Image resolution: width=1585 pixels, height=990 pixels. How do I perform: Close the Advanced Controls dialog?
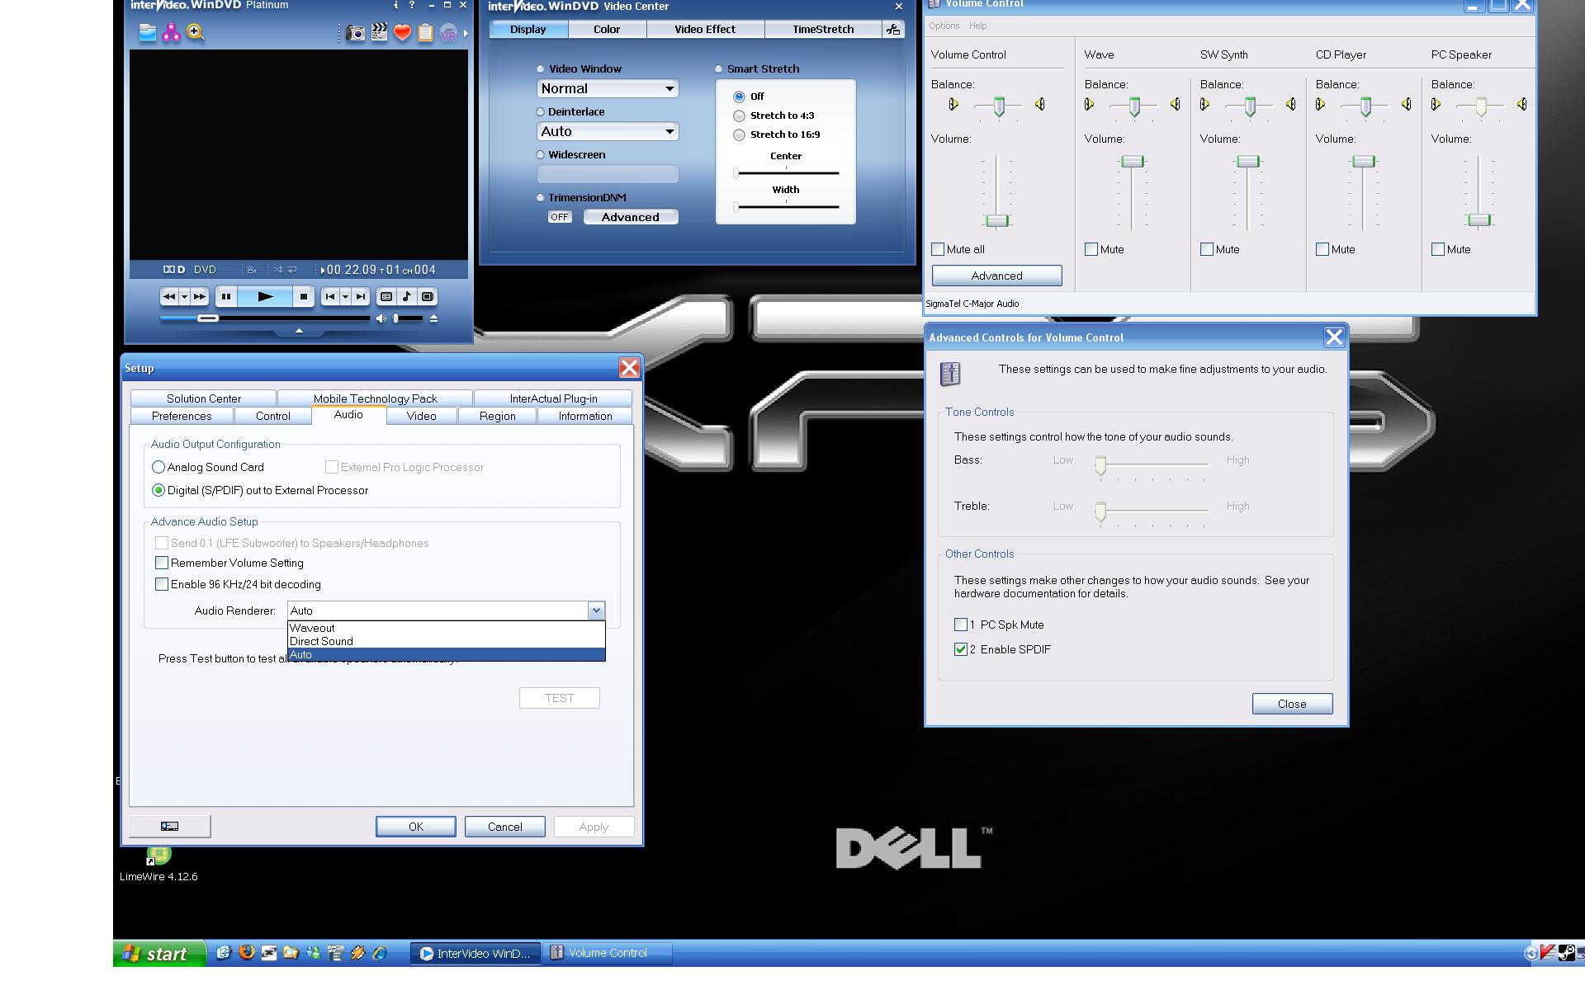(x=1292, y=704)
